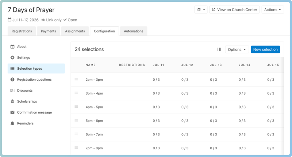The width and height of the screenshot is (292, 157).
Task: Click the Selection types list icon
Action: (12, 69)
